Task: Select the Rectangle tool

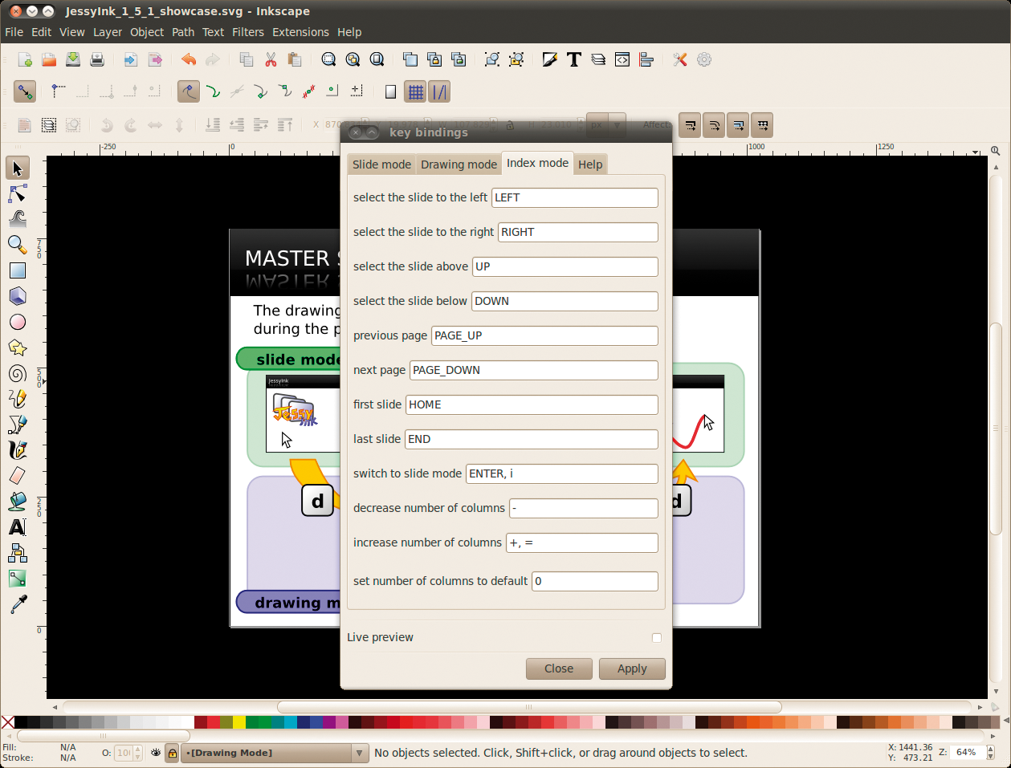Action: (x=18, y=270)
